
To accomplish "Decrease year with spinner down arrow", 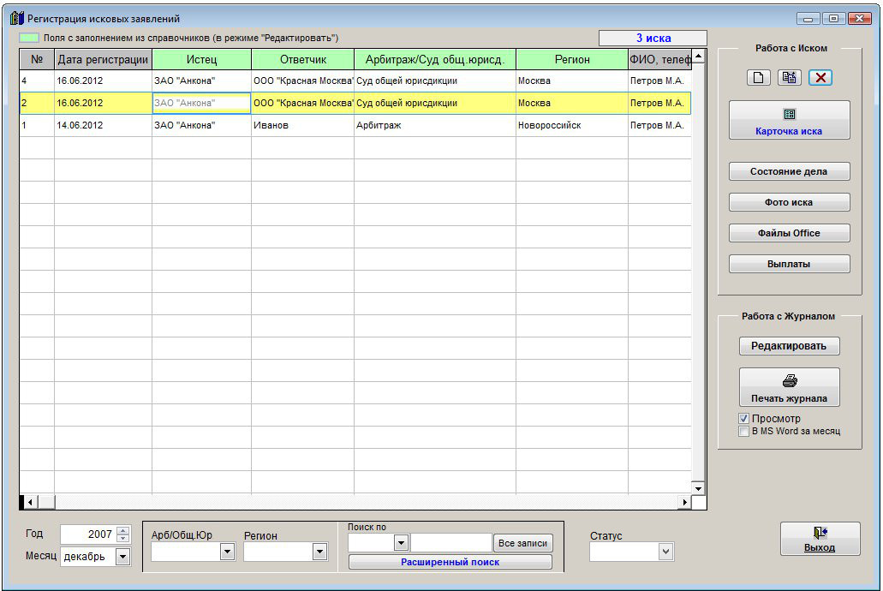I will [123, 538].
